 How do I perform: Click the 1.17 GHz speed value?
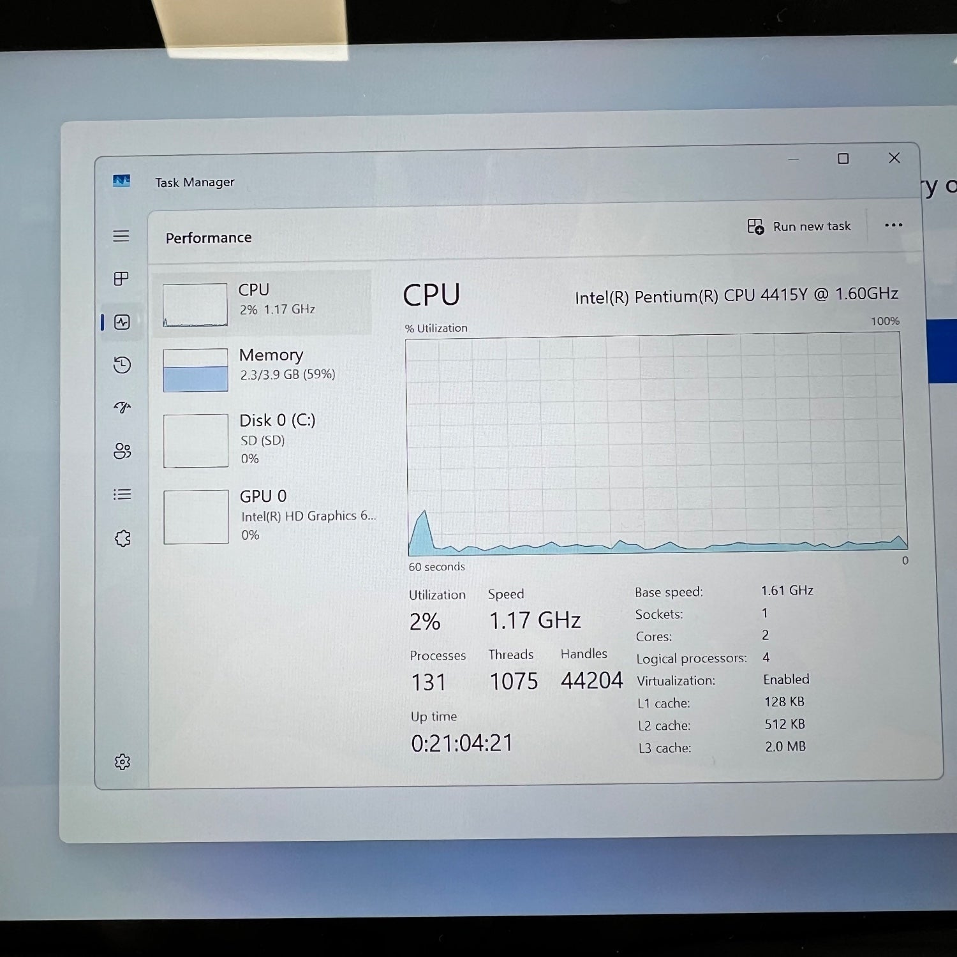535,620
